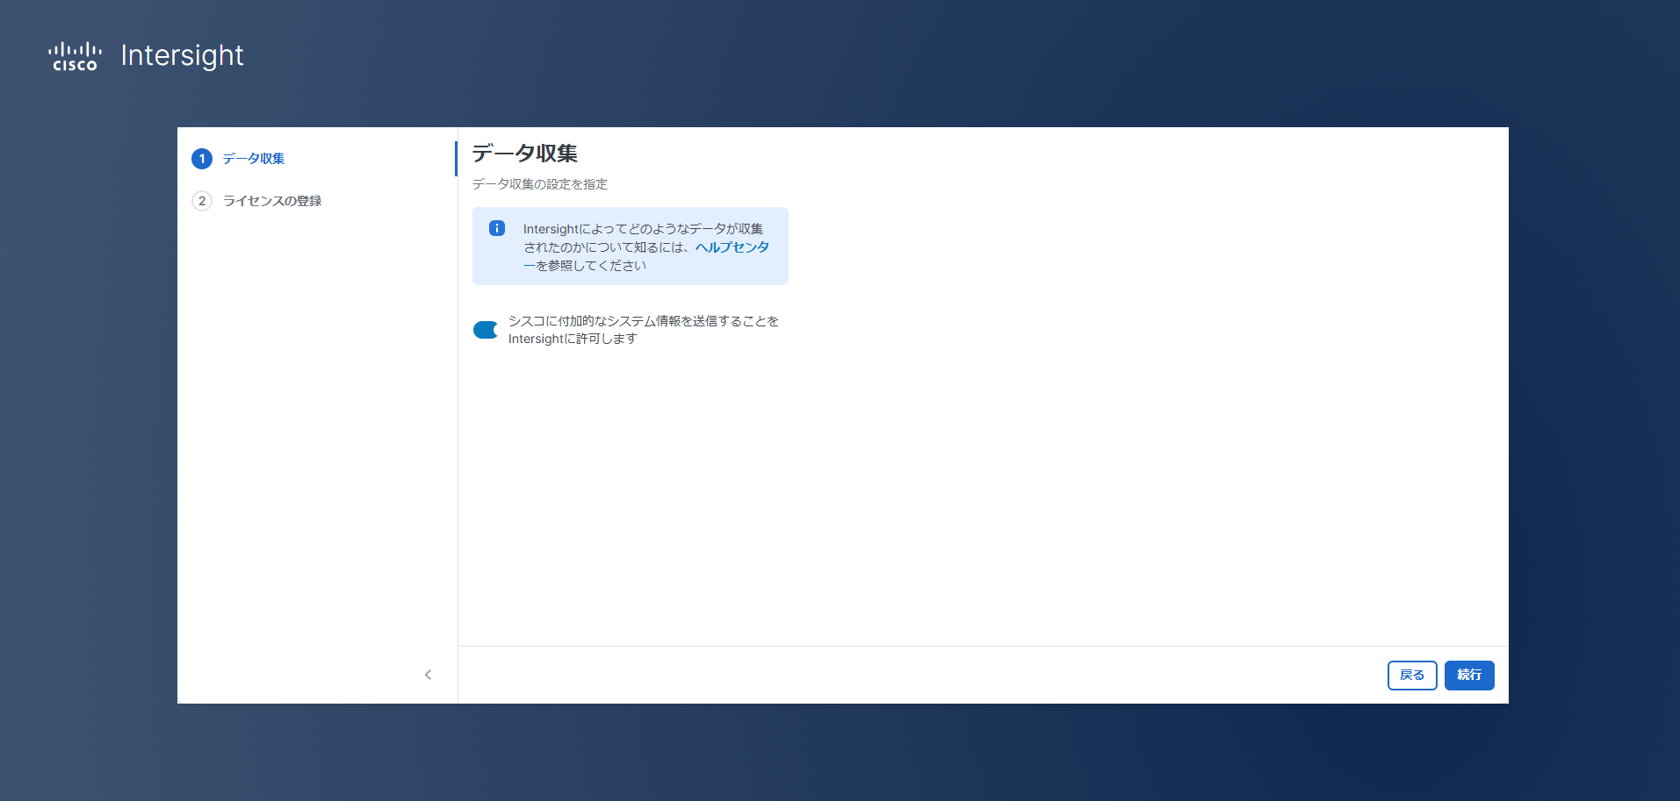Click the step 1 number circle
The height and width of the screenshot is (801, 1680).
click(202, 159)
